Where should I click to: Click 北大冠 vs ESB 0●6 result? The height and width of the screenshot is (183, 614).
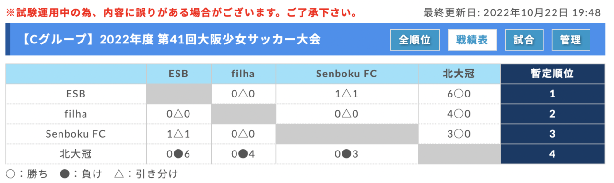(178, 154)
